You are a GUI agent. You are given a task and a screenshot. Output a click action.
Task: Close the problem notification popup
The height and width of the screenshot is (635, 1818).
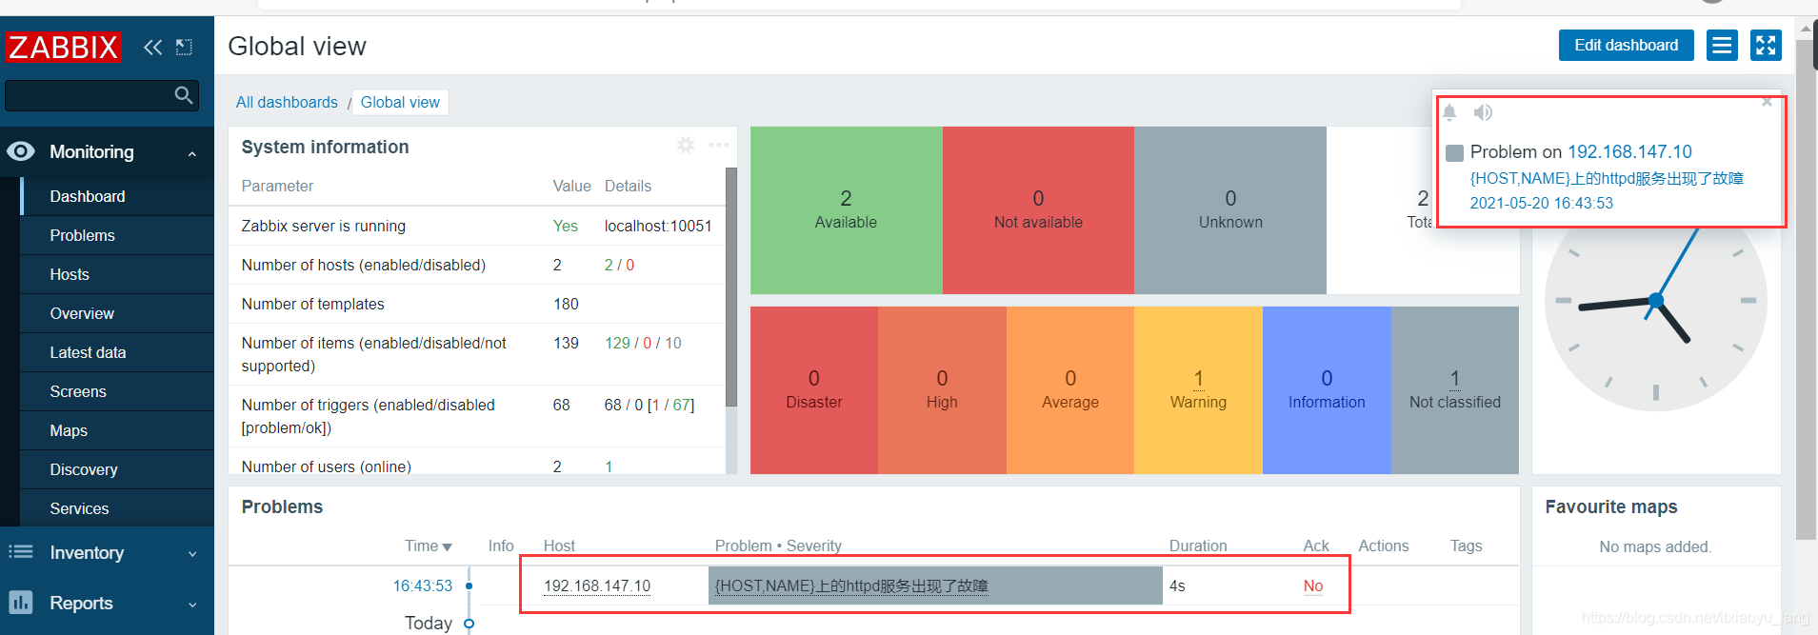[x=1767, y=102]
